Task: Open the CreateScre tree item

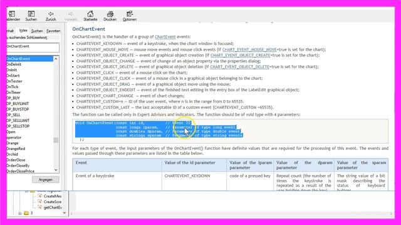Action: pyautogui.click(x=53, y=202)
